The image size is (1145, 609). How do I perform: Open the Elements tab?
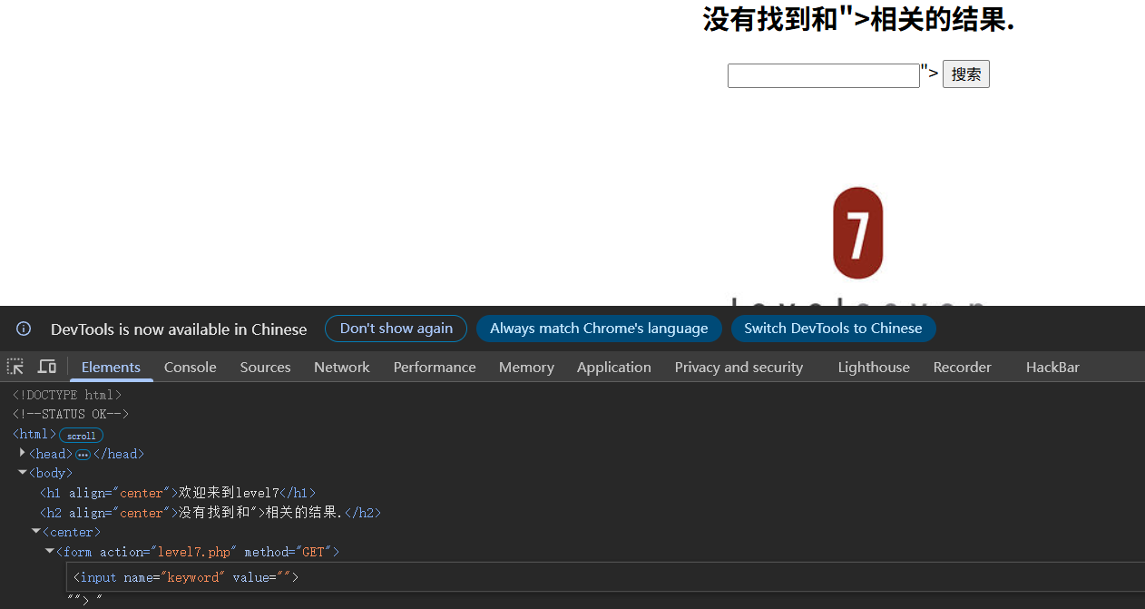pos(111,367)
